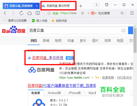Click the 官网 badge next to the result

tap(70, 58)
